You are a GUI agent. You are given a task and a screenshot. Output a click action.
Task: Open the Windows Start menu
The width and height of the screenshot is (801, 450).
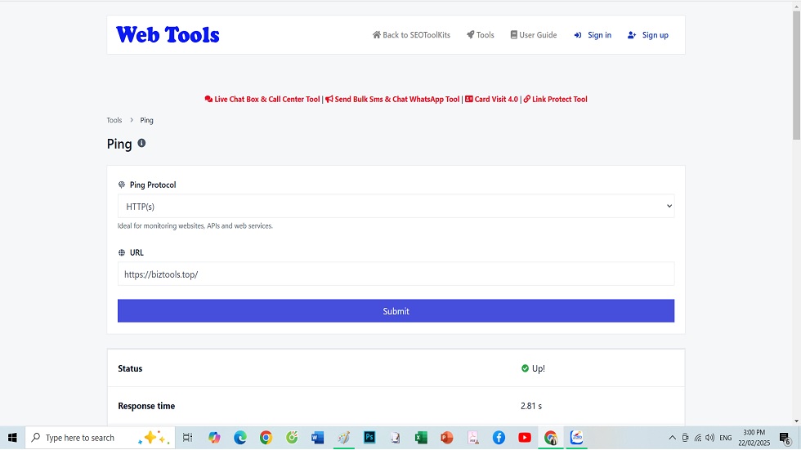[x=12, y=438]
